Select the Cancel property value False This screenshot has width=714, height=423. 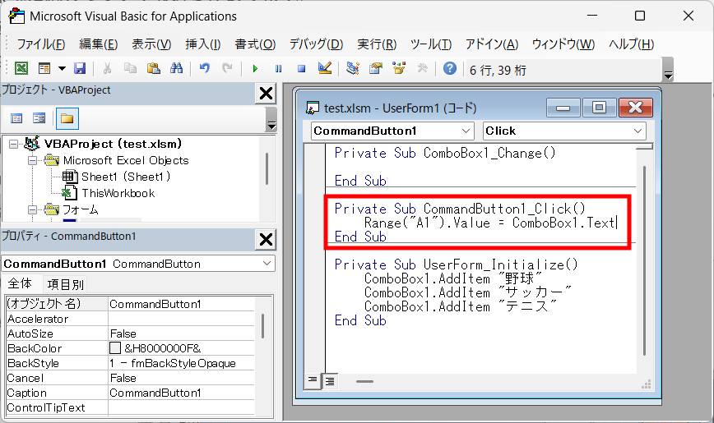(181, 378)
